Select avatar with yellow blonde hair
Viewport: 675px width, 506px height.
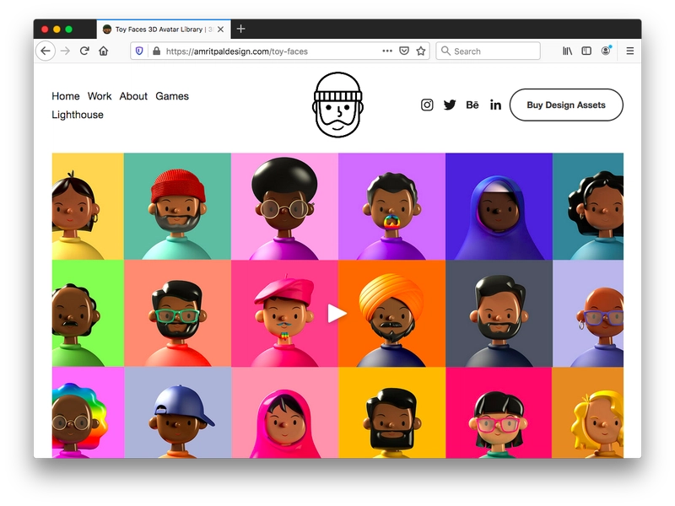pyautogui.click(x=588, y=412)
